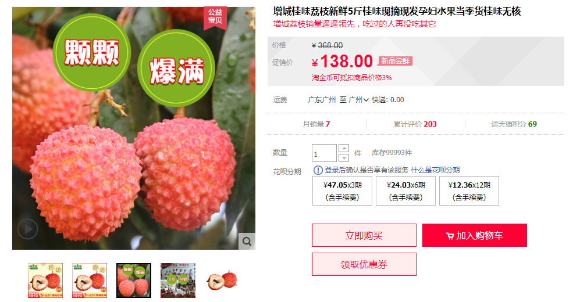Screen dimensions: 573x302
Task: View the 累计评价 203 reviews
Action: [x=415, y=124]
